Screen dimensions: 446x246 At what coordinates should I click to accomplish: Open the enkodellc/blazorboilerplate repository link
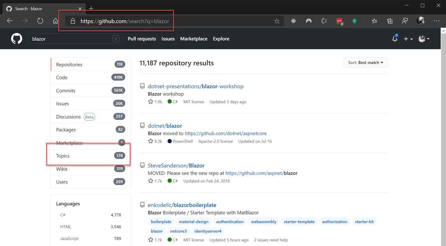click(x=182, y=205)
